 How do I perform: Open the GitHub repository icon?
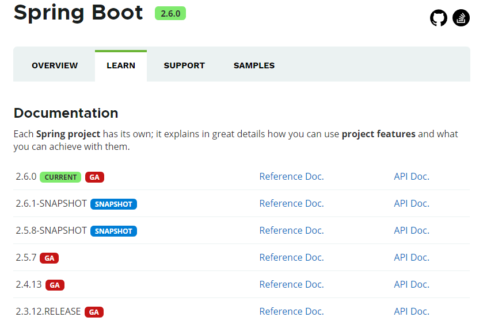click(438, 18)
